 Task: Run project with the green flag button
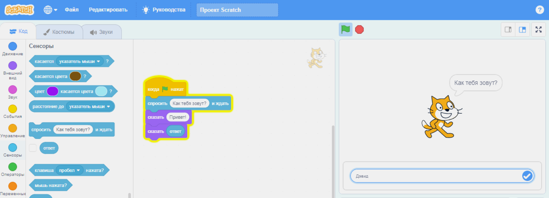[345, 29]
